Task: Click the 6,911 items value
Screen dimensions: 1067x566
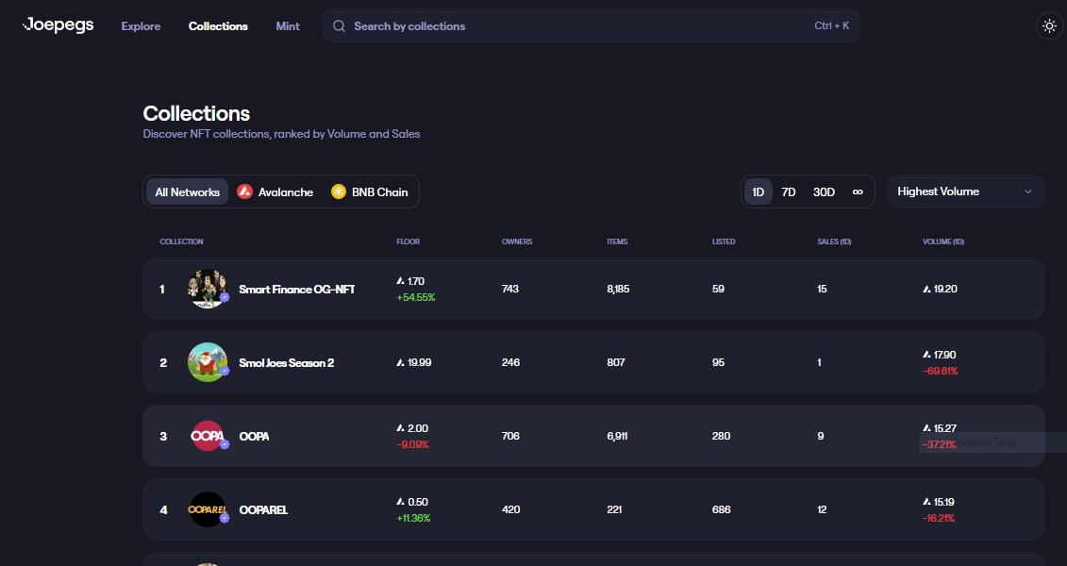Action: coord(617,436)
